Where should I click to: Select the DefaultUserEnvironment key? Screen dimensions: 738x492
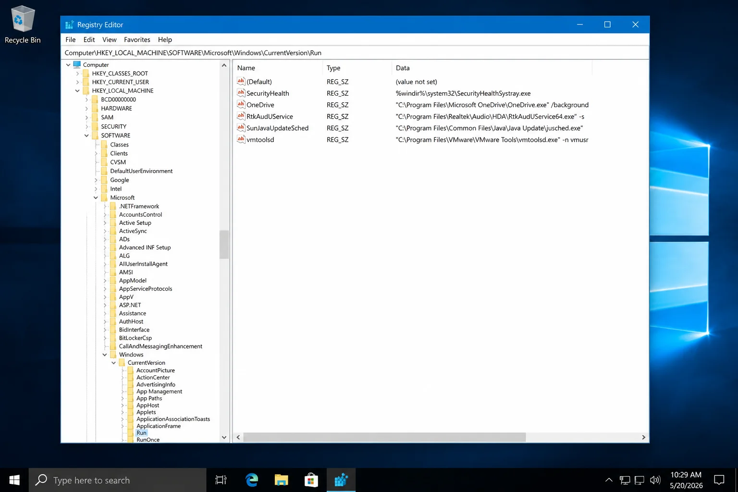141,171
